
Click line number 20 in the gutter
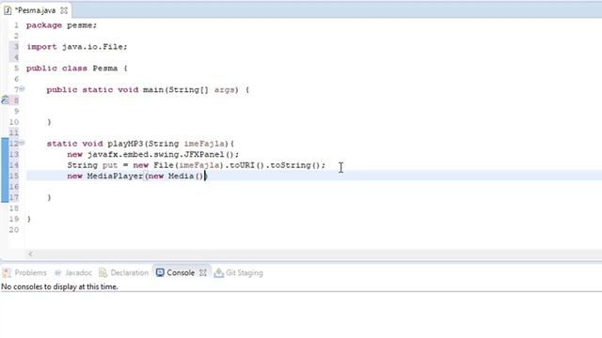(14, 230)
